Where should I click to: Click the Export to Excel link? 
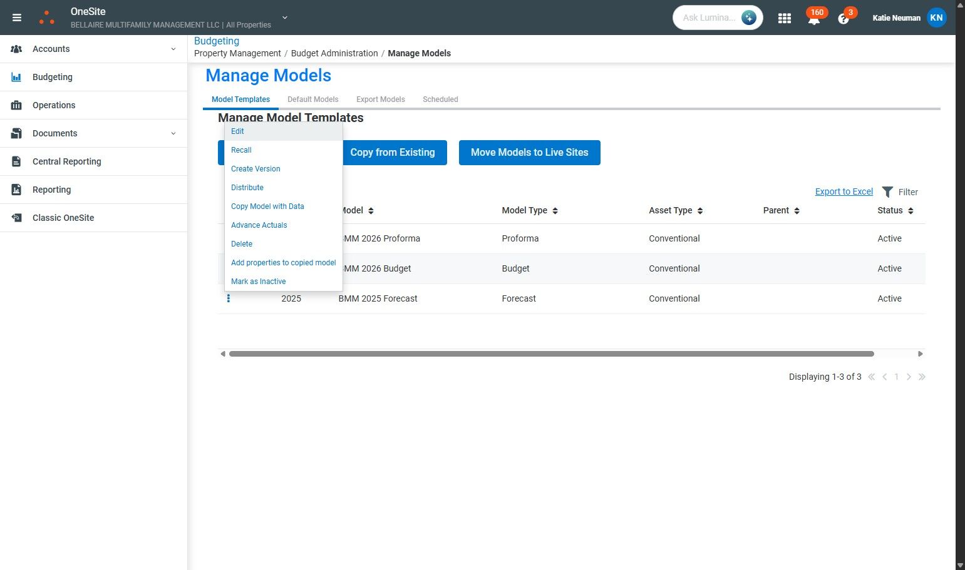[844, 191]
